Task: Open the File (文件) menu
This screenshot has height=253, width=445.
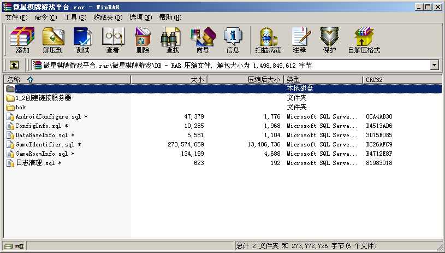Action: (x=16, y=17)
